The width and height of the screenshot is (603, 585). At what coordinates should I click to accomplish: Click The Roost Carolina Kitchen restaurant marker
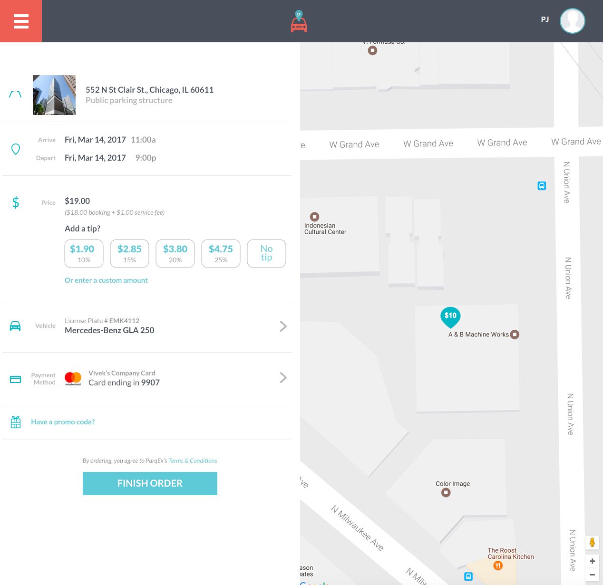point(498,566)
